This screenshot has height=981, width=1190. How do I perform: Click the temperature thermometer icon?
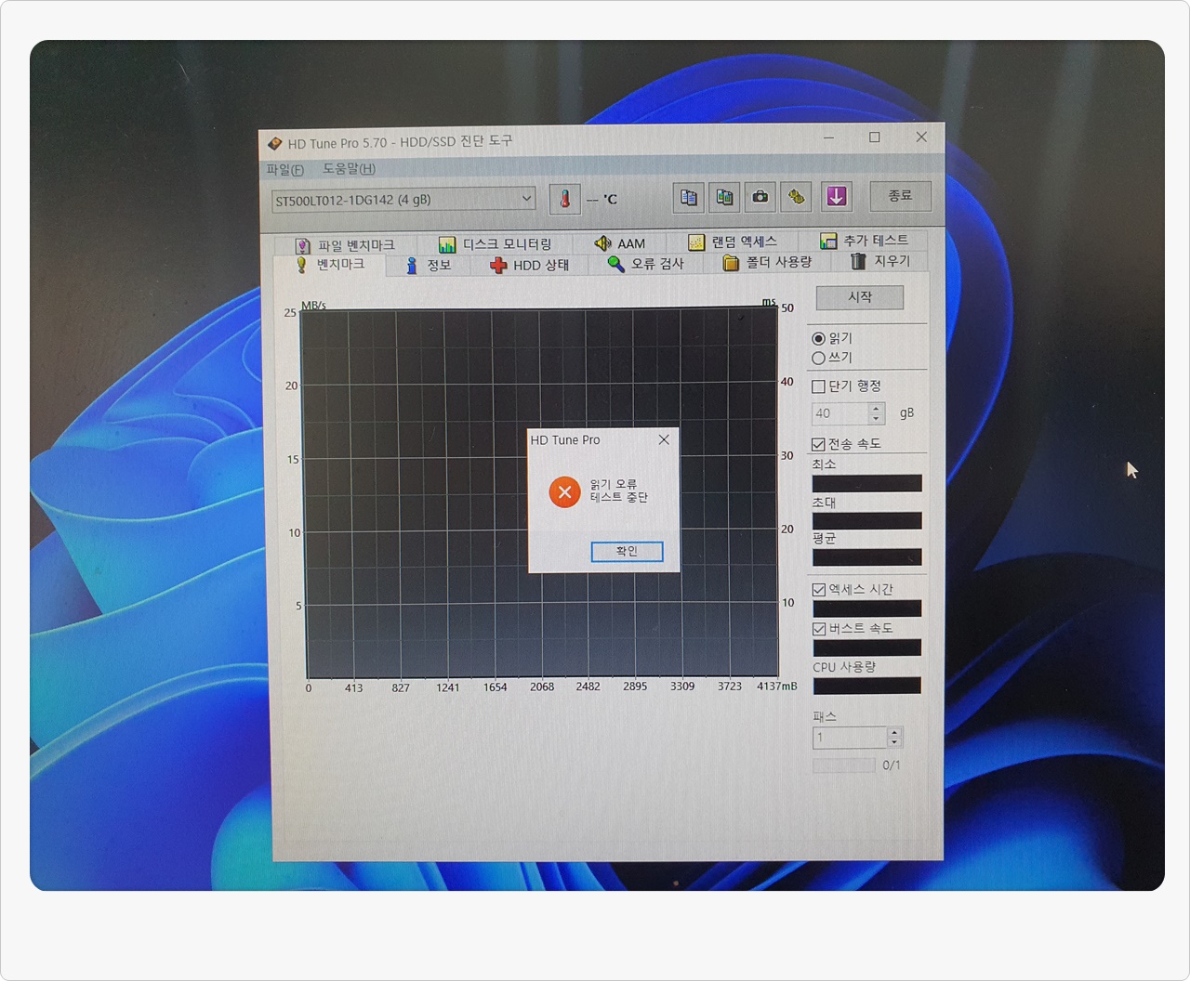(564, 199)
